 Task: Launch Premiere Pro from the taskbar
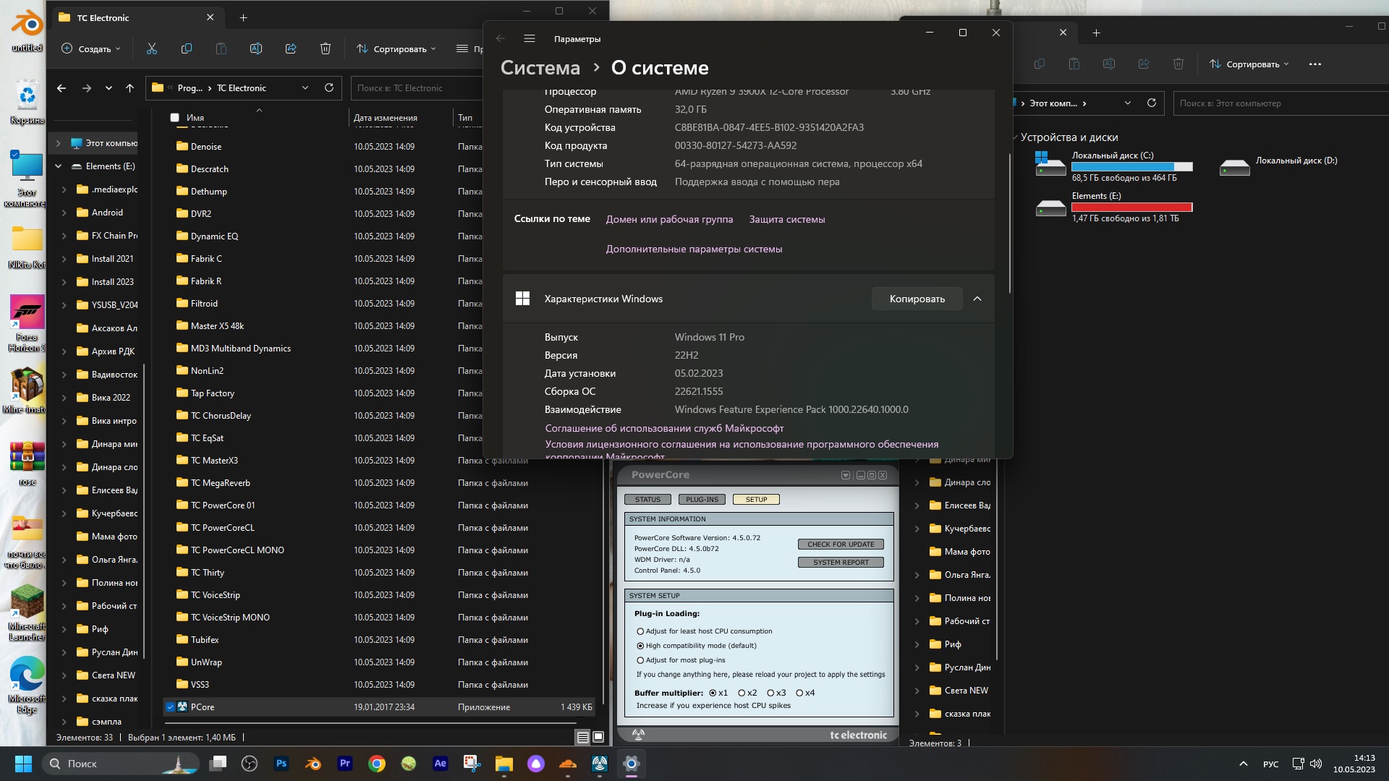345,763
